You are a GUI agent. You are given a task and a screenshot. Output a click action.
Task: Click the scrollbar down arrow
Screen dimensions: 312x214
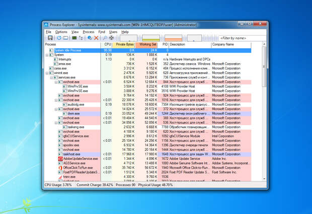point(264,178)
